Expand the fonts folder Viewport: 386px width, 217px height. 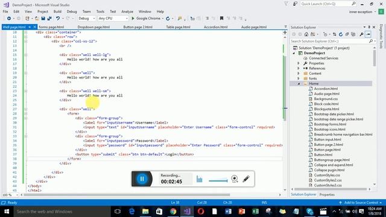[299, 78]
